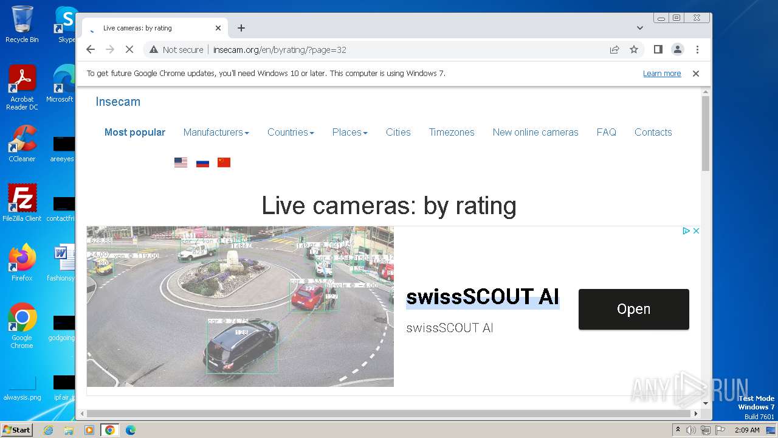Show hidden tray icons arrow

678,430
